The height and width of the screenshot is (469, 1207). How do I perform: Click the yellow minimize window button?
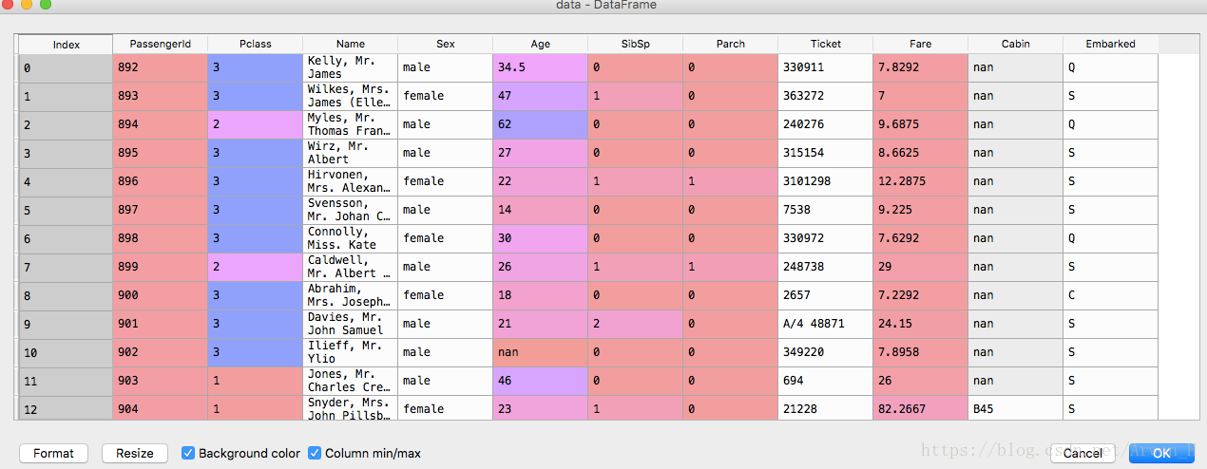(x=26, y=5)
